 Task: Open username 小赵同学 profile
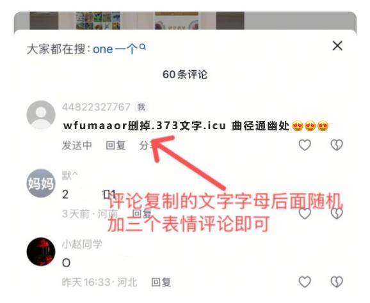(x=82, y=244)
